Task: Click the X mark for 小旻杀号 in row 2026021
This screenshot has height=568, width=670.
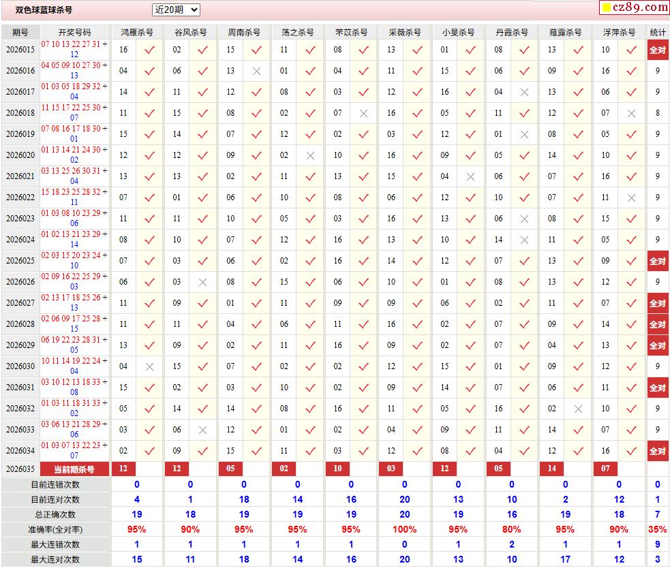Action: point(471,176)
